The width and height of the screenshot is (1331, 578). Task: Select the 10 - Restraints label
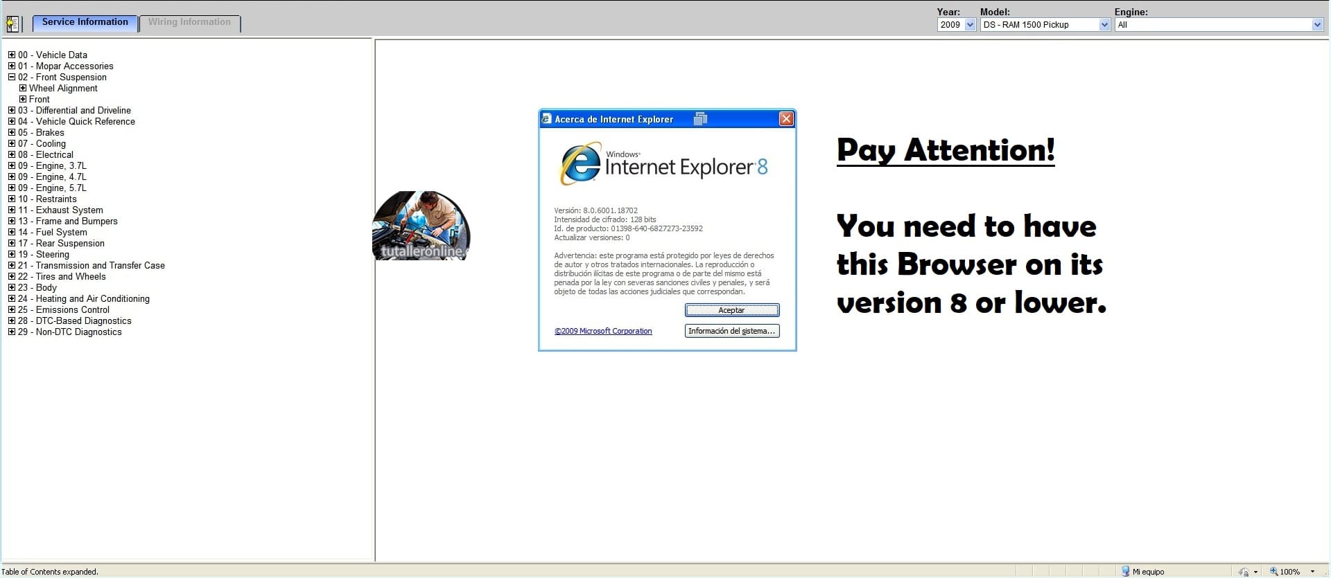(x=47, y=199)
